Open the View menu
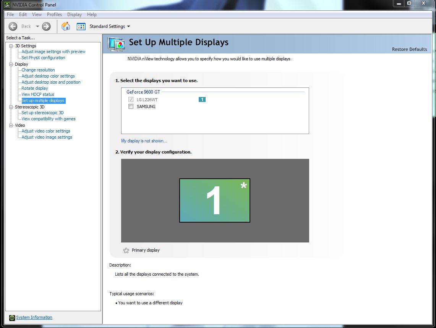Screen dimensions: 436x328 tap(37, 15)
